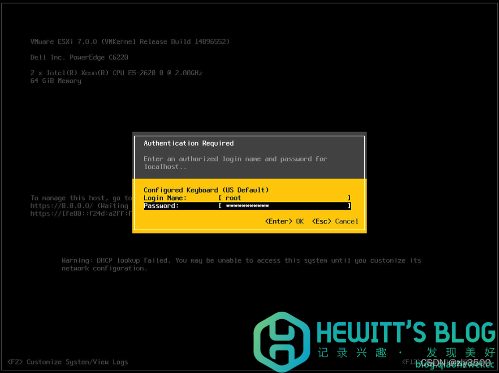This screenshot has width=499, height=373.
Task: Click the 'Password:' label
Action: pyautogui.click(x=161, y=206)
